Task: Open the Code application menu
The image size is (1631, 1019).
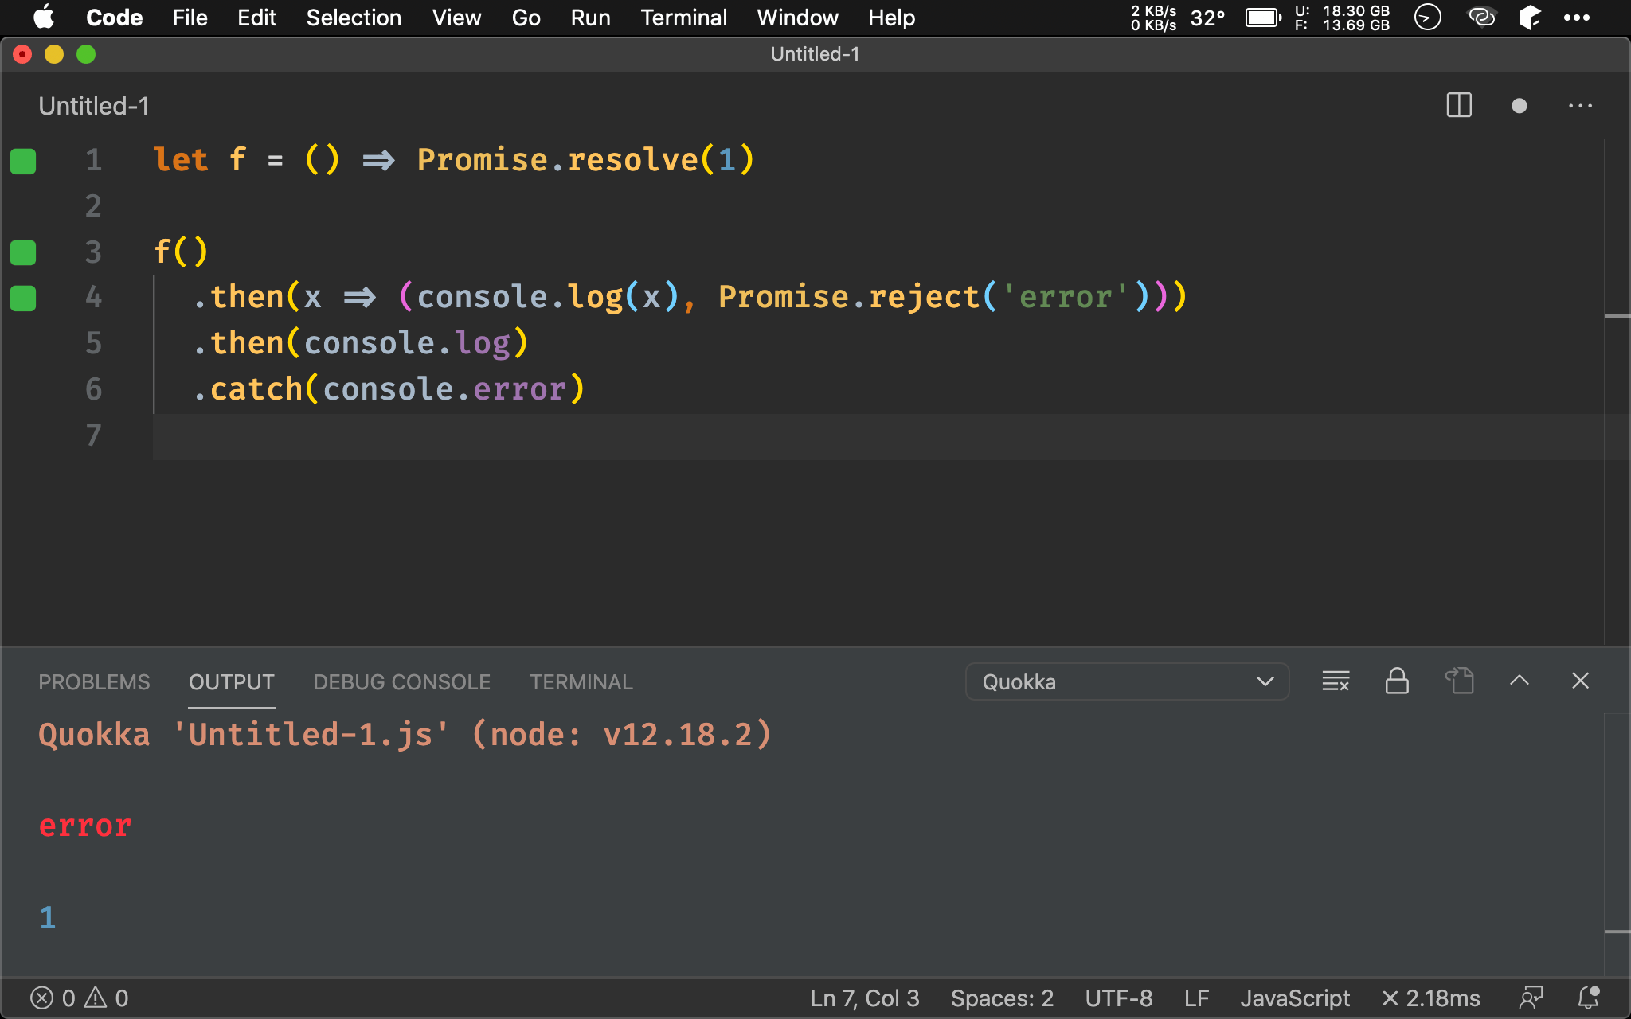Action: coord(114,18)
